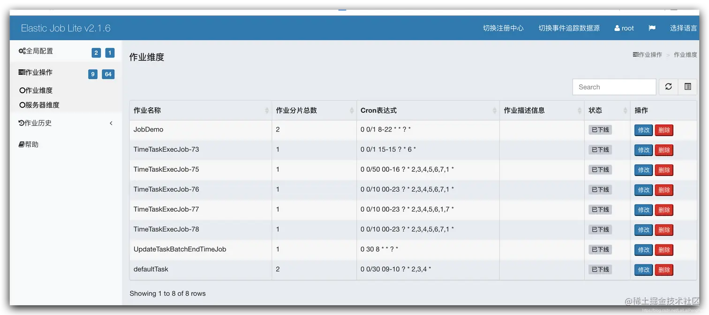Focus the Search input field
709x315 pixels.
(614, 87)
